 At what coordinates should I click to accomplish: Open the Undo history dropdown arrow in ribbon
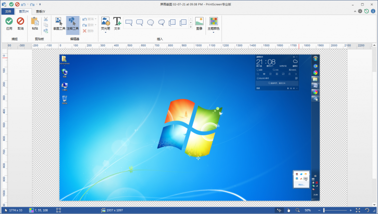[x=95, y=19]
